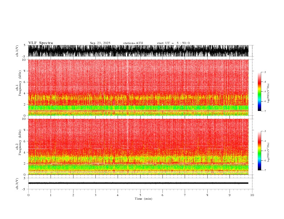
Task: Click the "8" kHz tick on ch.1 frequency axis
Action: point(25,71)
